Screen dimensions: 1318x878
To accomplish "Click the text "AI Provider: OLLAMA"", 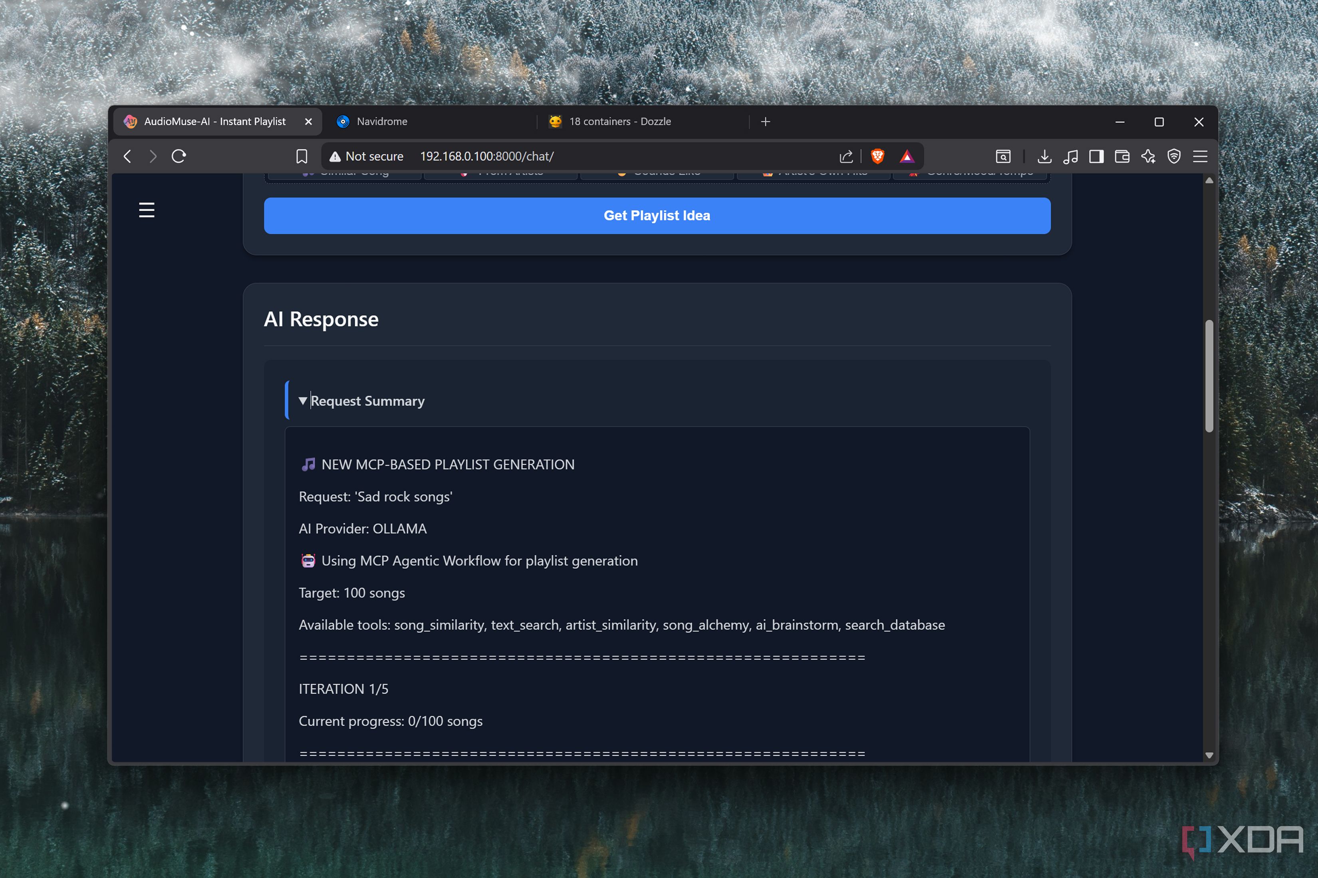I will pos(363,528).
